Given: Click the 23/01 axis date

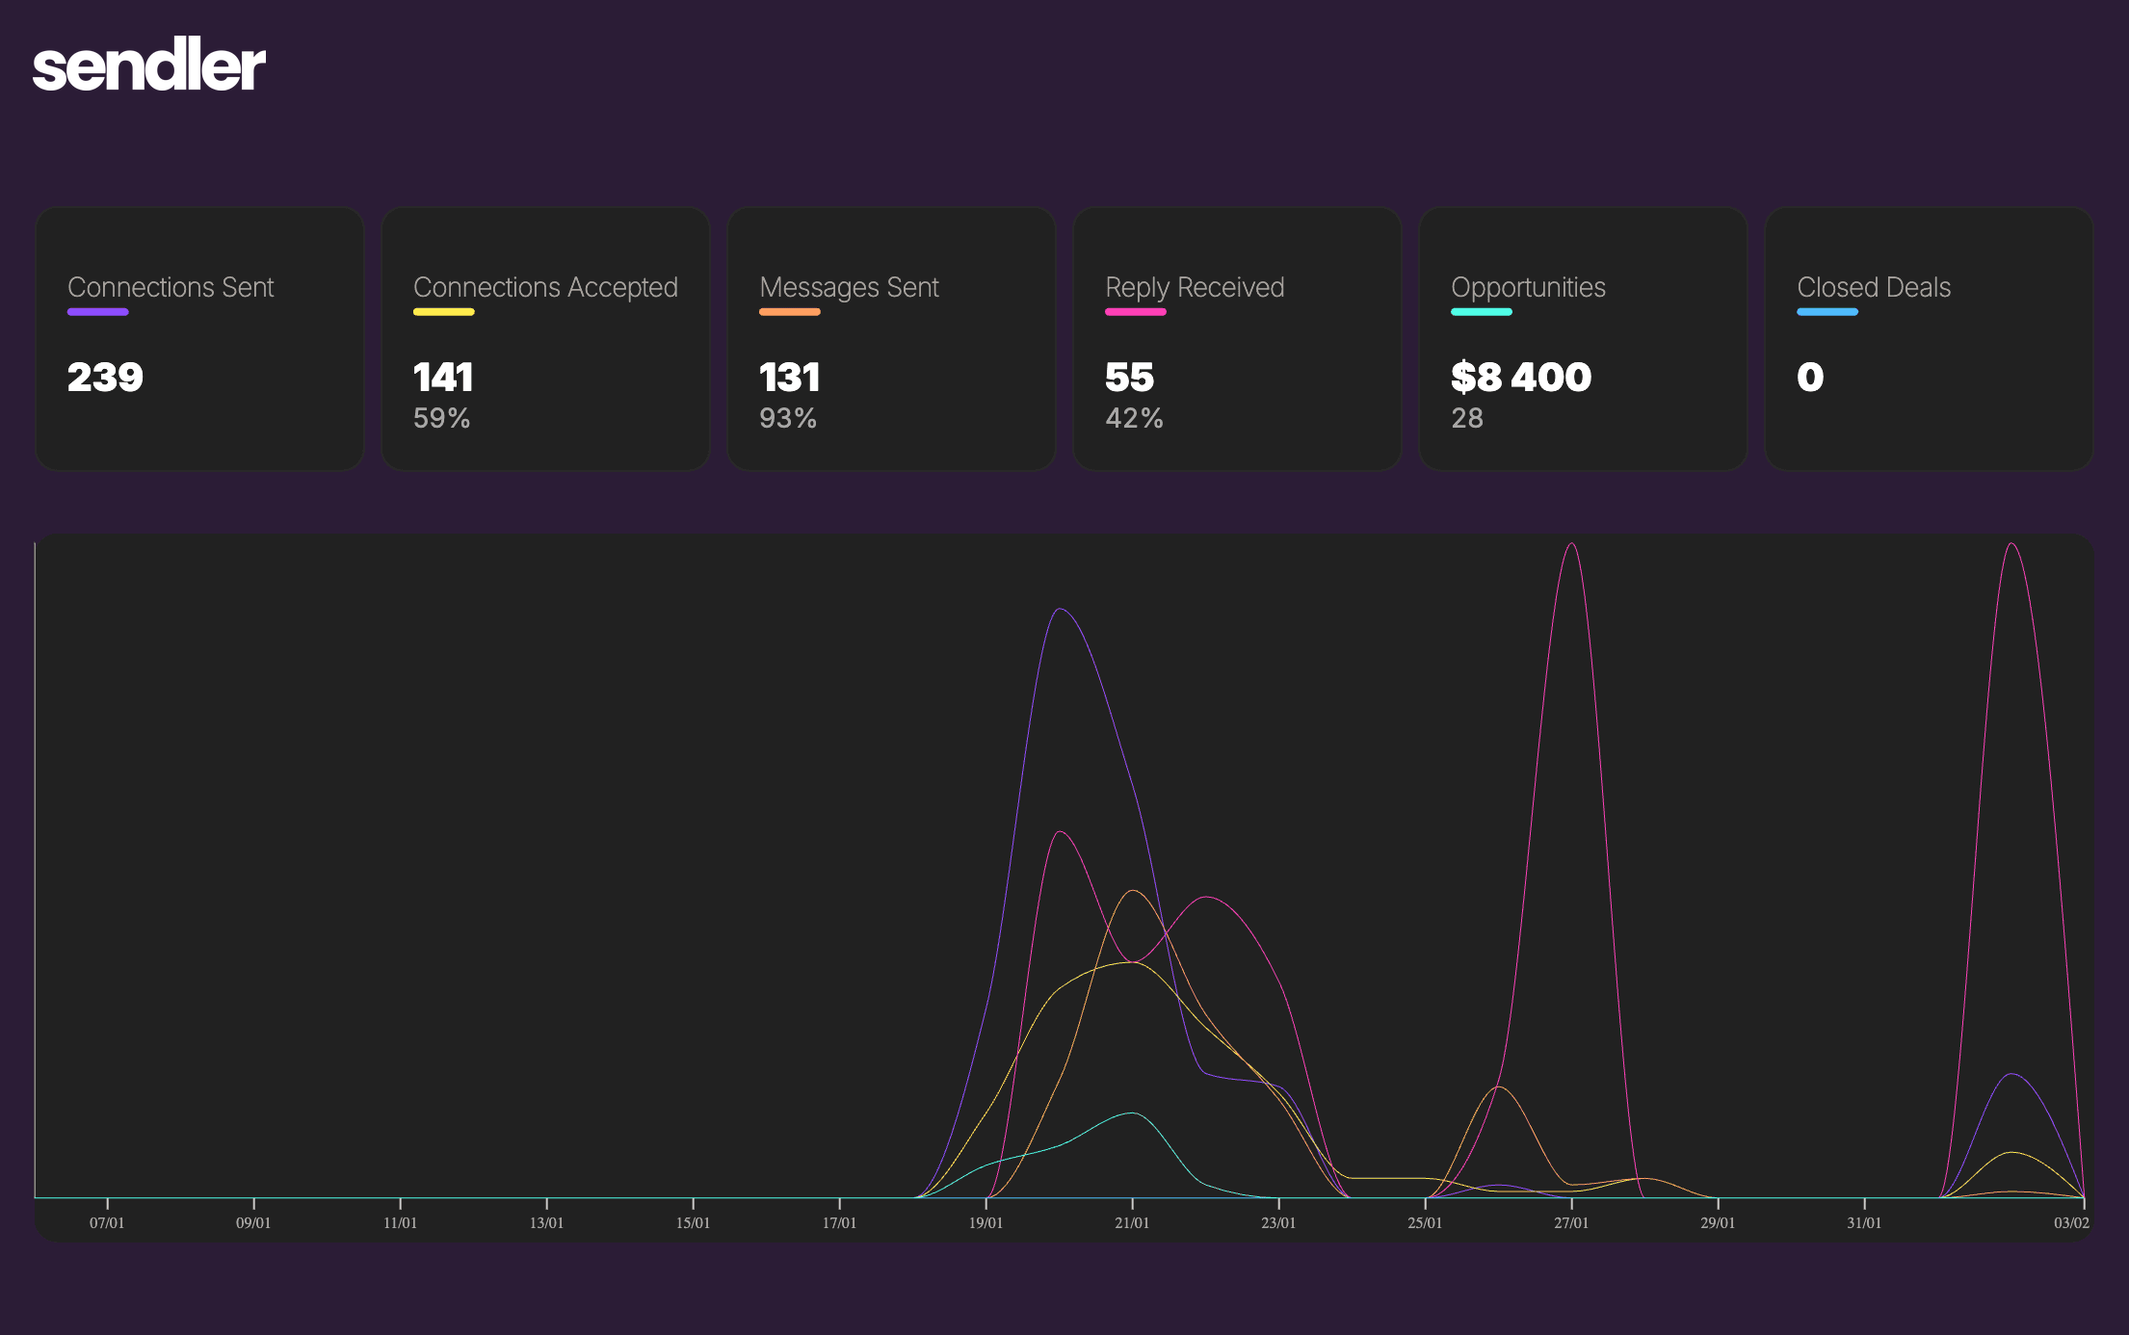Looking at the screenshot, I should (1278, 1223).
